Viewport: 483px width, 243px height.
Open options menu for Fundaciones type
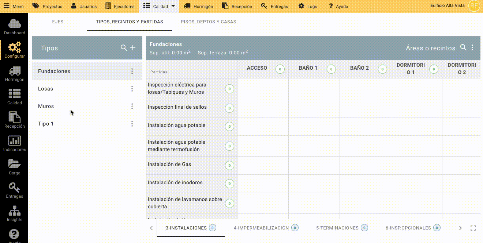[x=132, y=71]
